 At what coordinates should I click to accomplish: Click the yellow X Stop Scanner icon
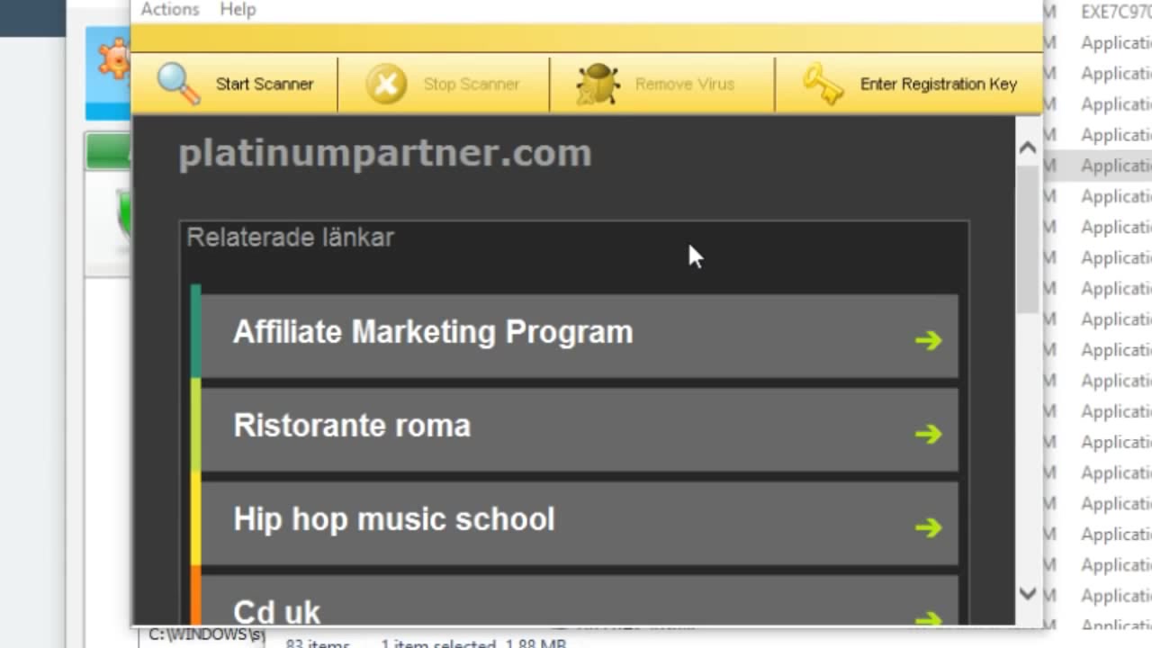tap(386, 84)
